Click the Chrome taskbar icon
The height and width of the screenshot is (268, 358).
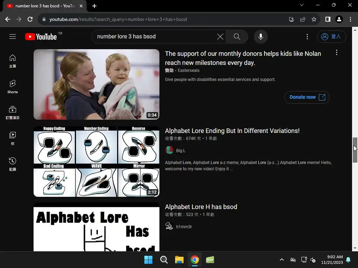(194, 260)
